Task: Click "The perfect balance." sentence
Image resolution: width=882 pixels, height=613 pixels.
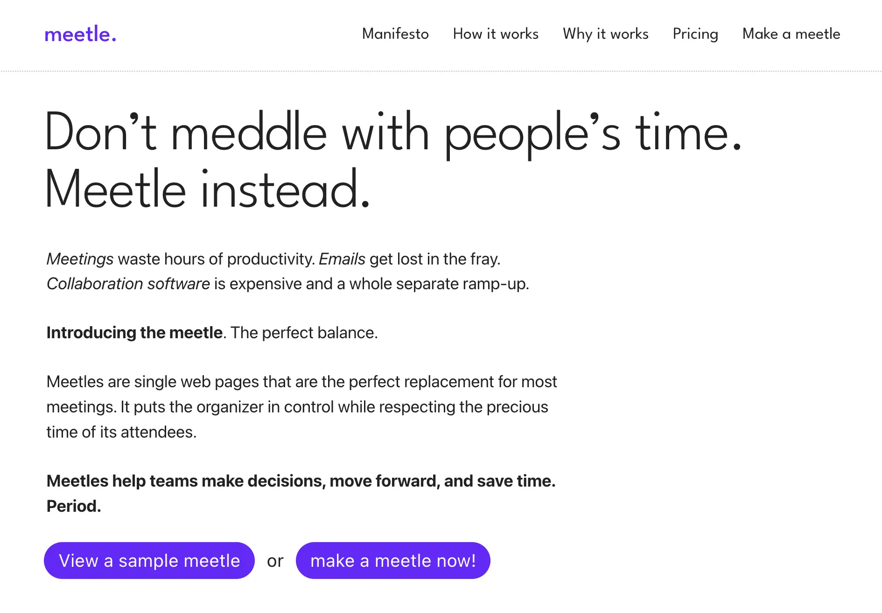Action: 304,333
